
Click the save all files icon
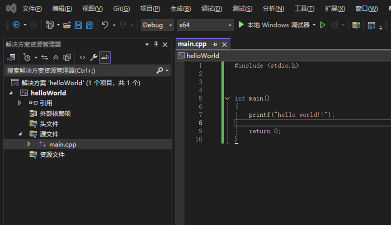[89, 25]
